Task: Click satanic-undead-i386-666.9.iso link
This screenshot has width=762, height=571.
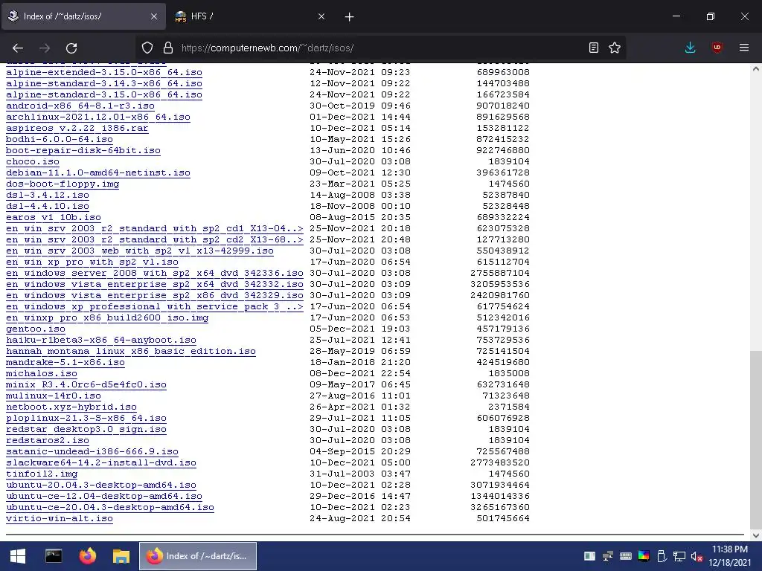Action: click(x=92, y=452)
